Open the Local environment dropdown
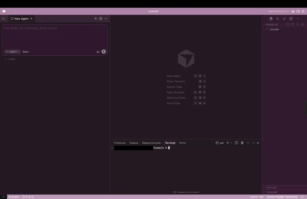The height and width of the screenshot is (199, 307). (11, 59)
